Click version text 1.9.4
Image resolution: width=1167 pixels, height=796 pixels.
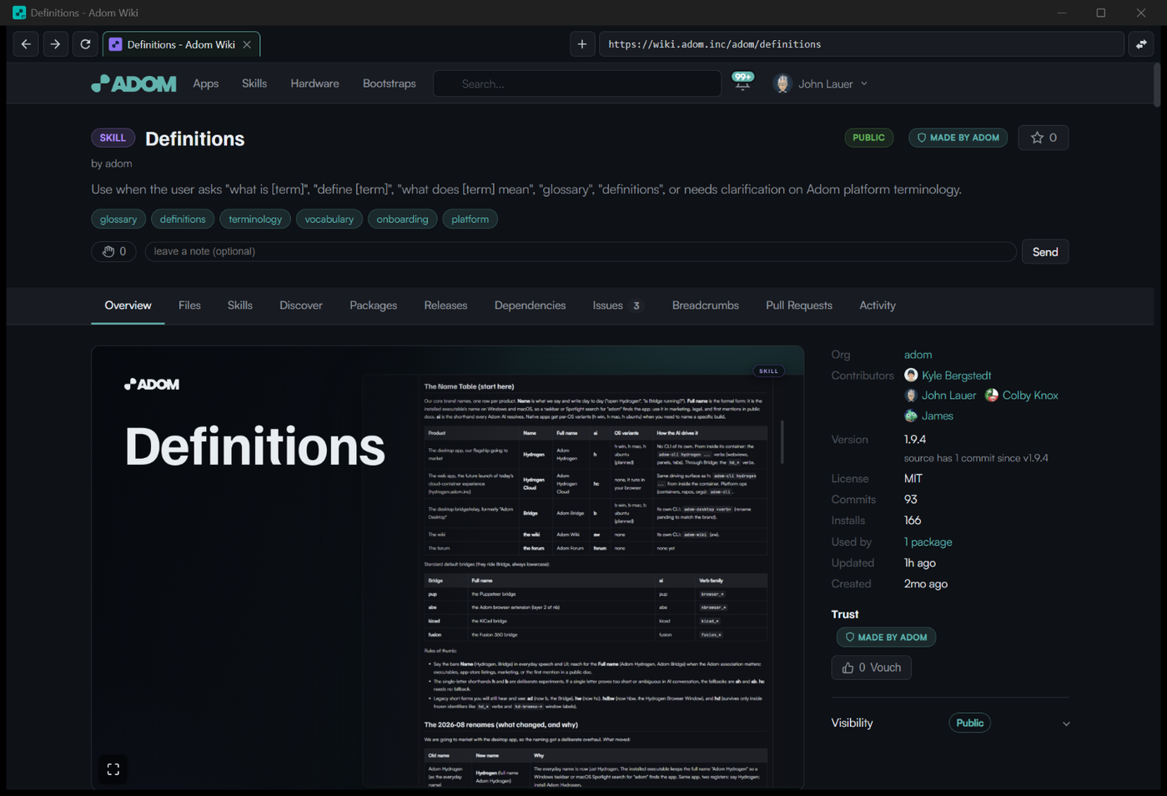point(915,440)
